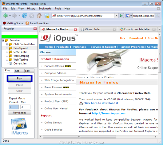Go to the Home house icon

39,16
